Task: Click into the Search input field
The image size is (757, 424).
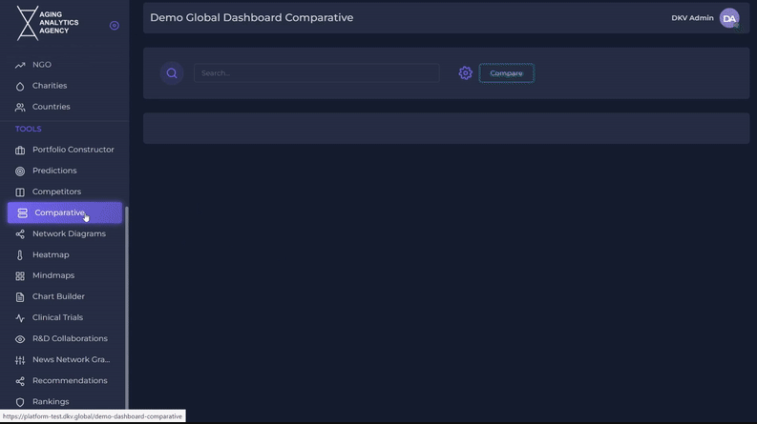Action: point(316,73)
